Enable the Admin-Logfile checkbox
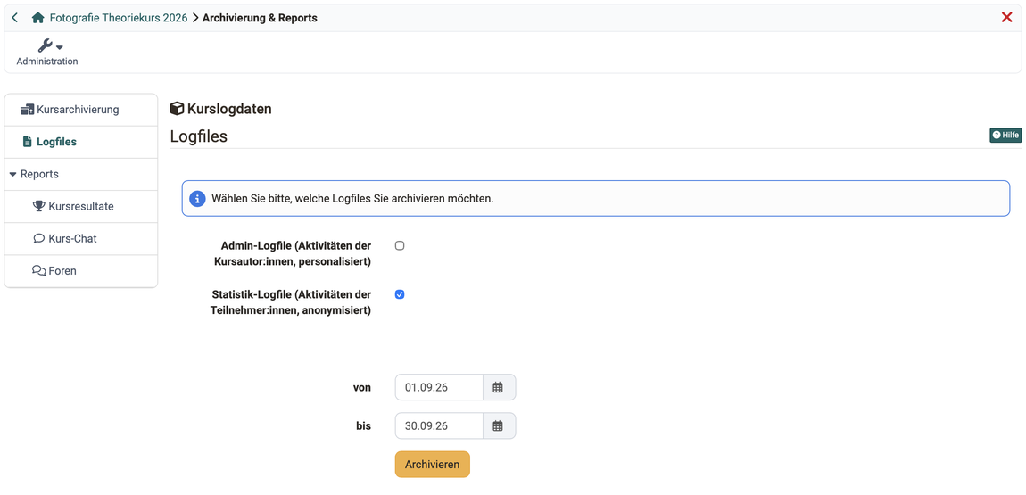Viewport: 1026px width, 495px height. click(x=400, y=246)
